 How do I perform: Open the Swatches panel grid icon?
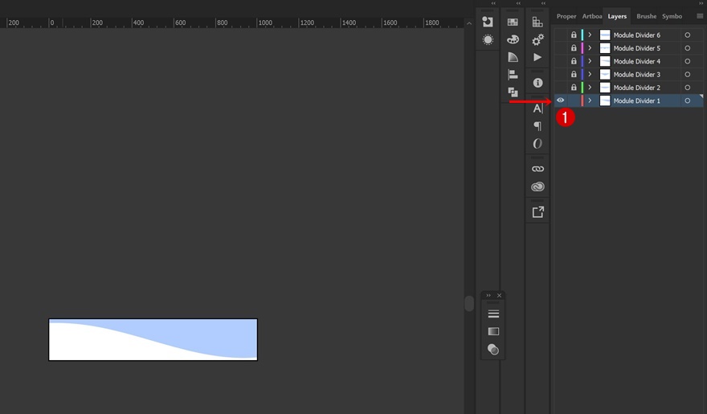pyautogui.click(x=513, y=22)
